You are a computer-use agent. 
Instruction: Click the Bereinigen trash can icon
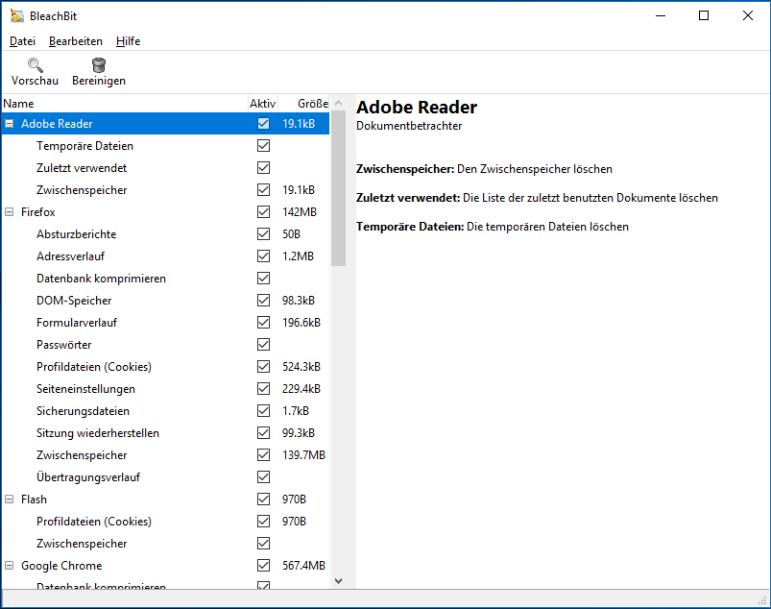click(x=99, y=65)
